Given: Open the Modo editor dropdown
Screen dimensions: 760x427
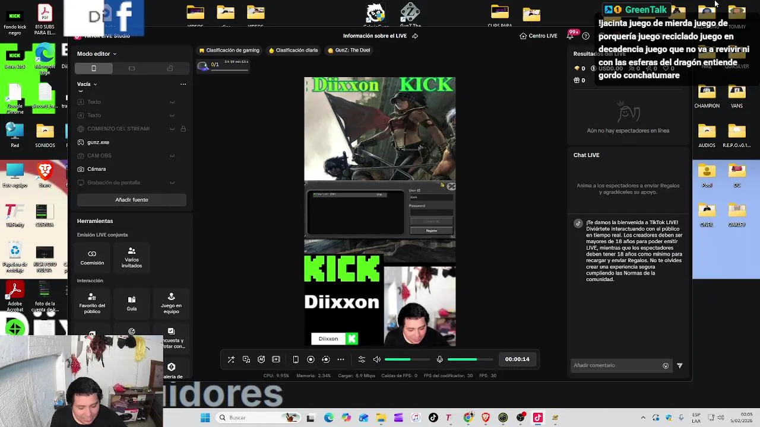Looking at the screenshot, I should [x=97, y=54].
